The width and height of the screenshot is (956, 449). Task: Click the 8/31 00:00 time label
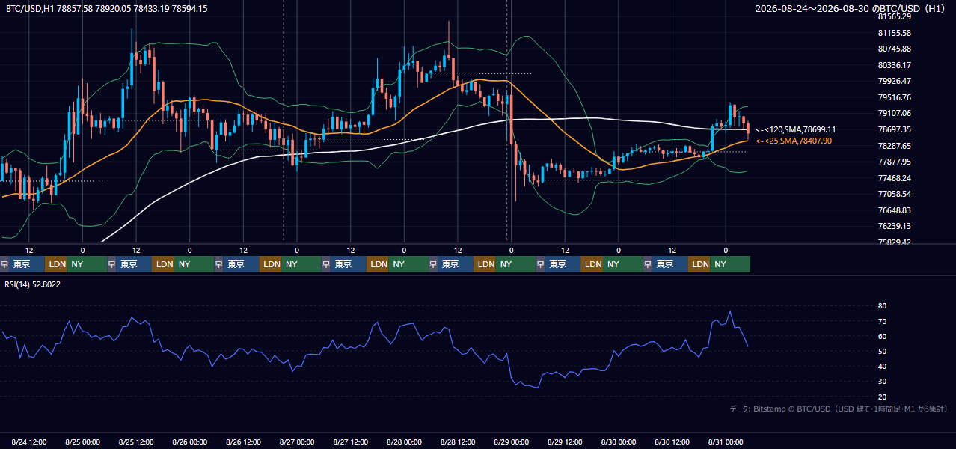tap(726, 442)
